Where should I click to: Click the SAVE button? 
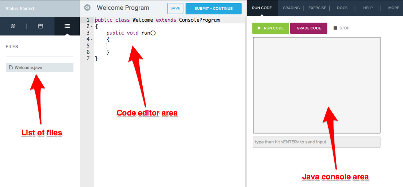pyautogui.click(x=175, y=8)
